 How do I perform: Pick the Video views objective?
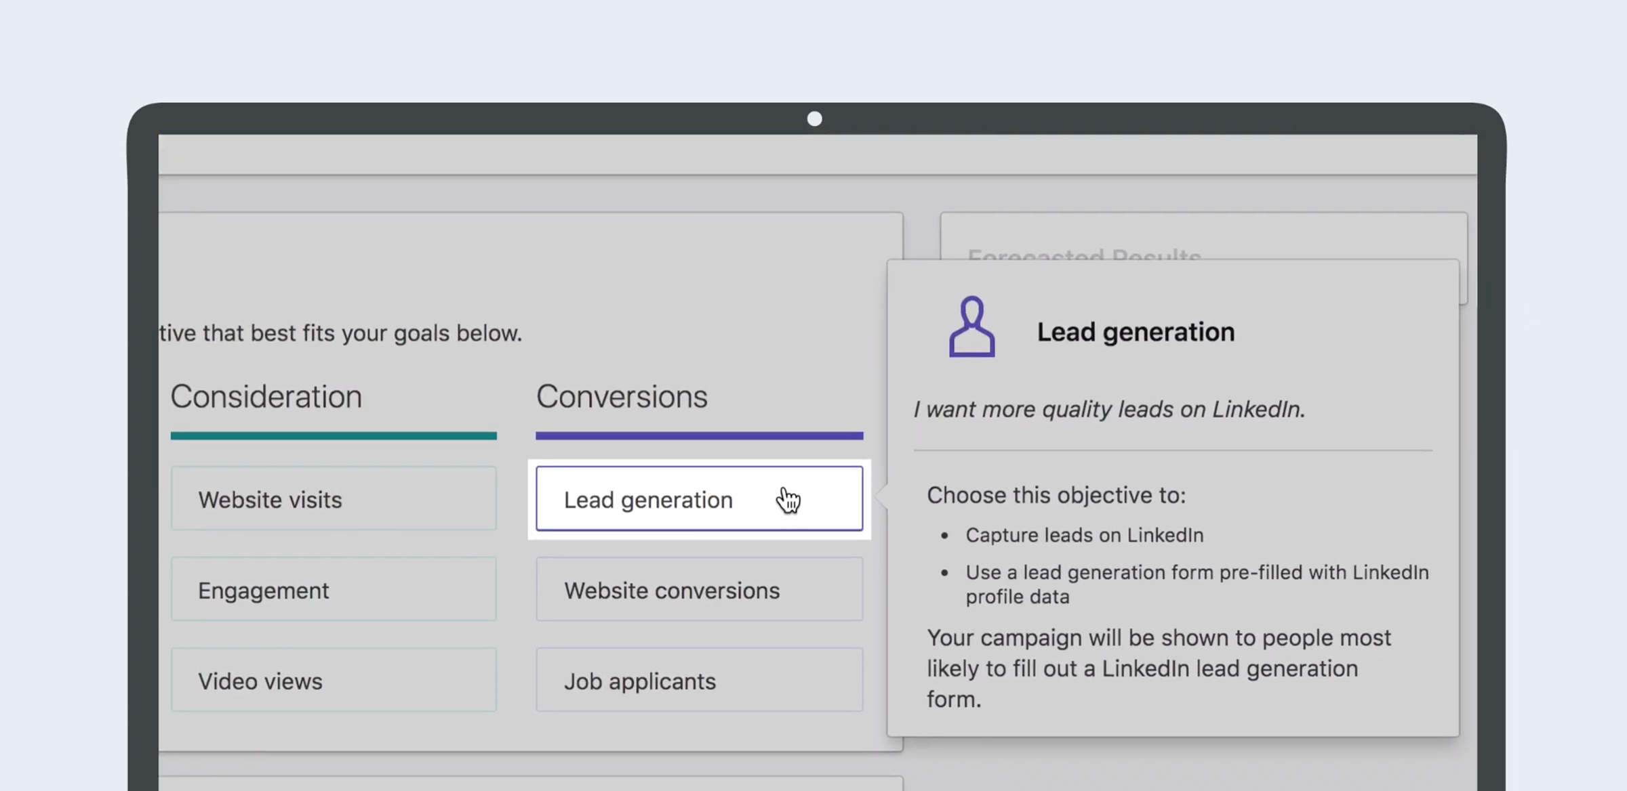point(333,681)
